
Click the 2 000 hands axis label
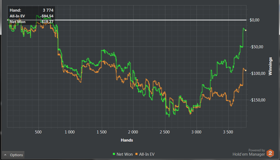[133, 132]
